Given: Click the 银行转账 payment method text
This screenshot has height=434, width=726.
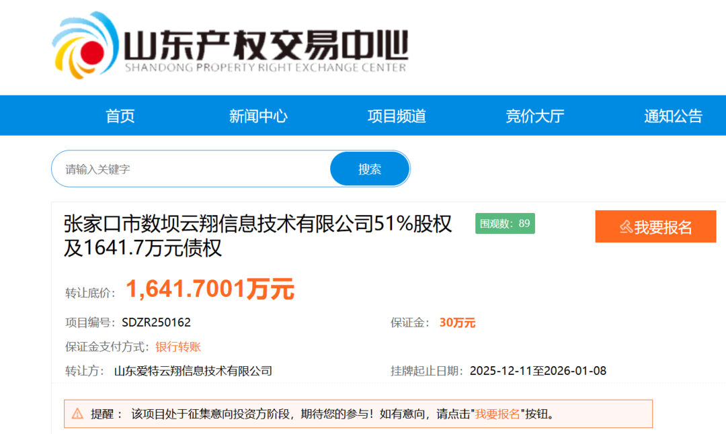Looking at the screenshot, I should pyautogui.click(x=178, y=347).
